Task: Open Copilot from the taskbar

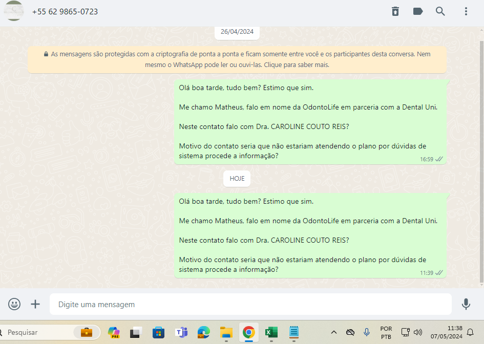Action: pyautogui.click(x=114, y=332)
